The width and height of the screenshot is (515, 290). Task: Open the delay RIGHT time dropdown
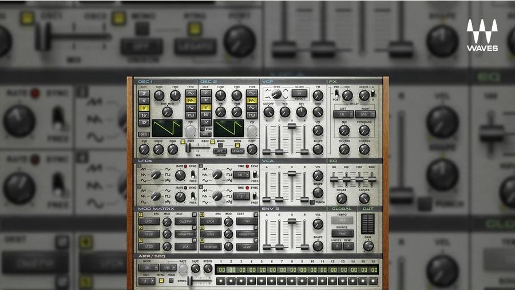point(365,114)
